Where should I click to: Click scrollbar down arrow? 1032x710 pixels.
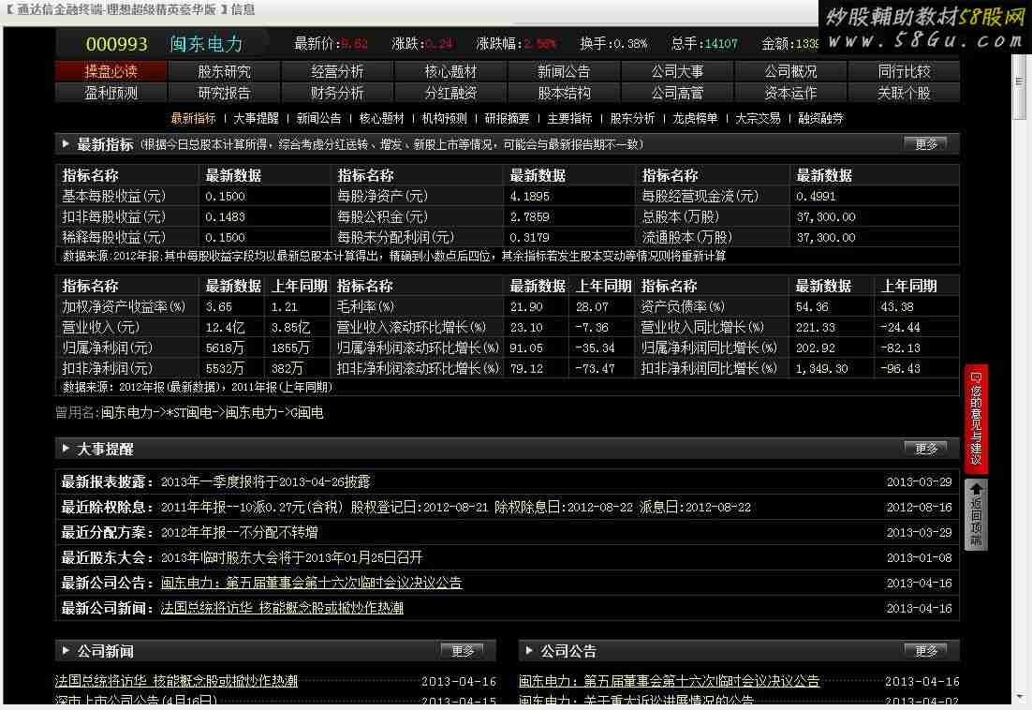(1020, 697)
